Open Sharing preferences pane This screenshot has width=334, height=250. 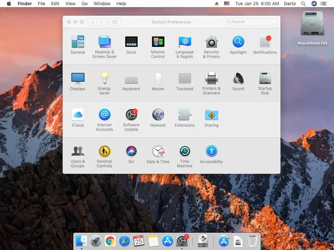pyautogui.click(x=211, y=118)
